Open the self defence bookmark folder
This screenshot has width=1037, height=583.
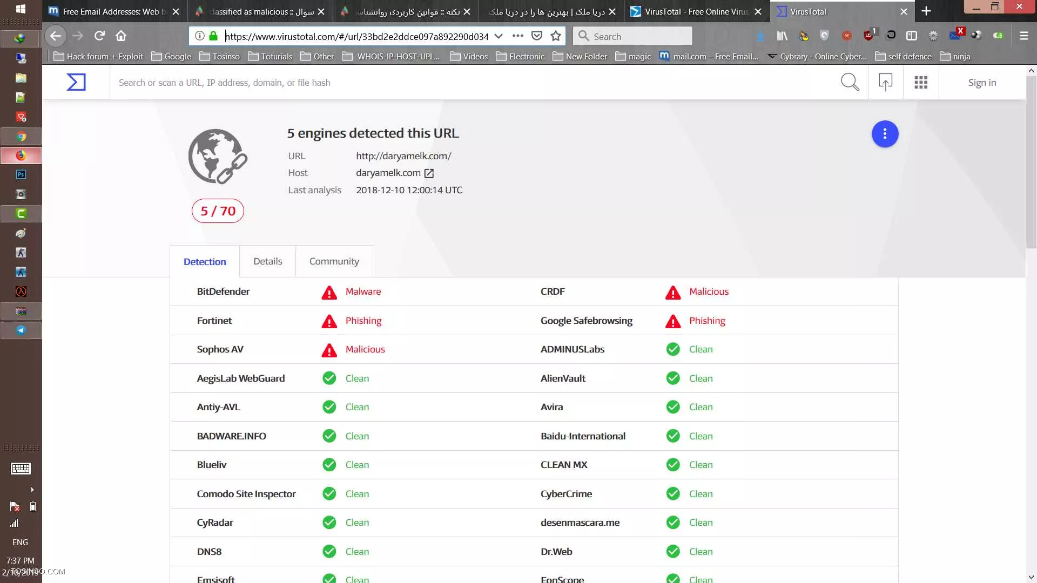point(903,57)
